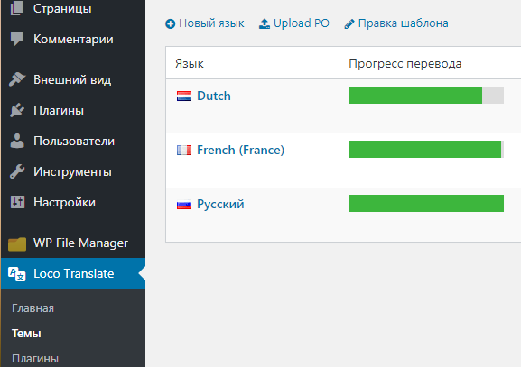The width and height of the screenshot is (521, 367).
Task: Click the Pages sidebar icon
Action: [16, 8]
